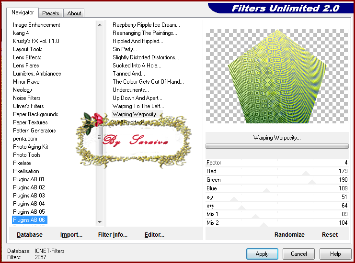This screenshot has width=355, height=263.
Task: Choose Warping To The Left... filter
Action: coord(138,106)
